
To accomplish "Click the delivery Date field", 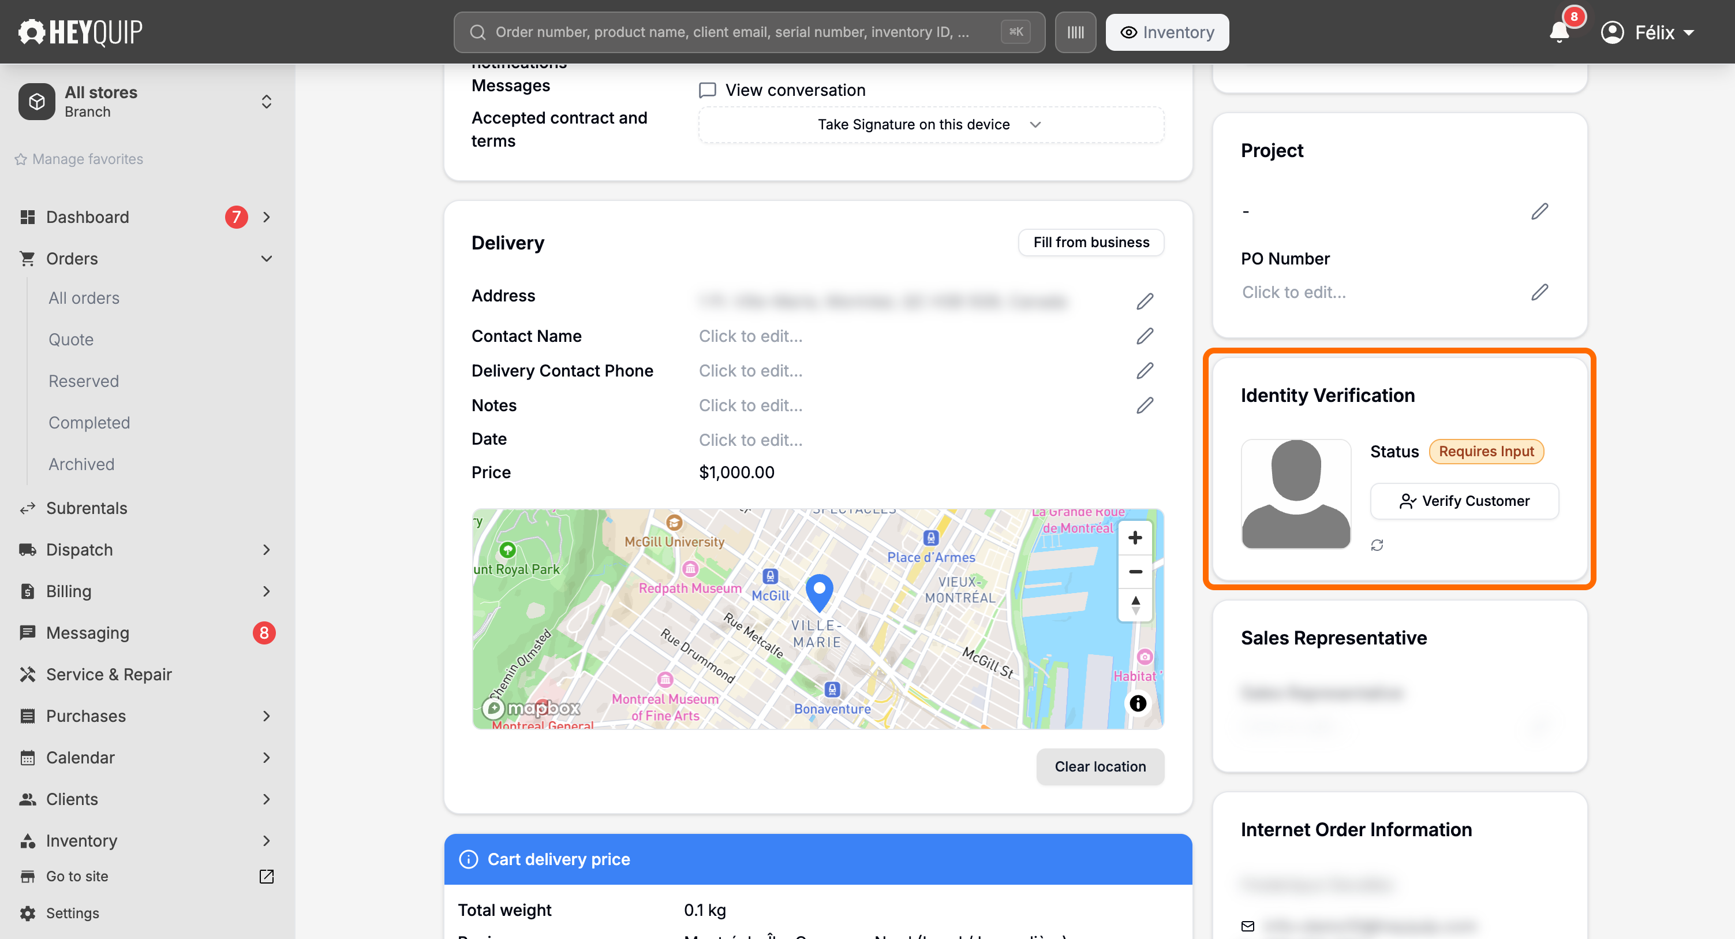I will (x=750, y=440).
